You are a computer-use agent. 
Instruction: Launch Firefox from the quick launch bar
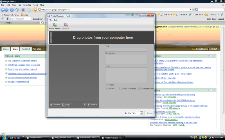click(x=15, y=137)
